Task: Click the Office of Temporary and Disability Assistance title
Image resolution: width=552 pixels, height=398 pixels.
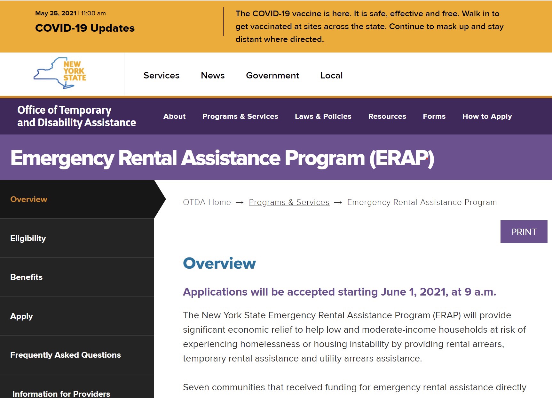Action: click(76, 116)
